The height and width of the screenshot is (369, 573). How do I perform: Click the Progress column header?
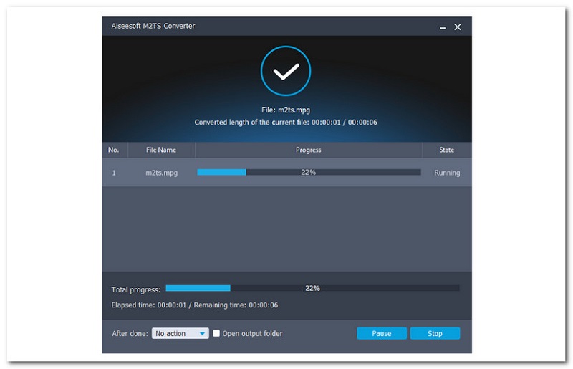tap(309, 150)
